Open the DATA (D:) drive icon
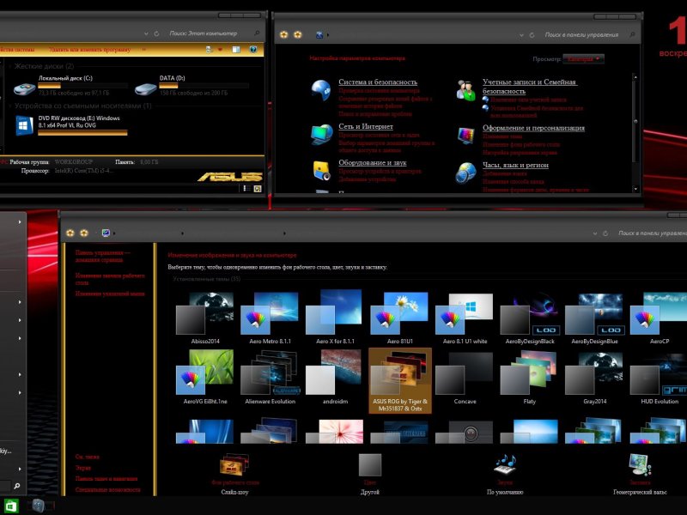Screen dimensions: 687x515 (145, 89)
